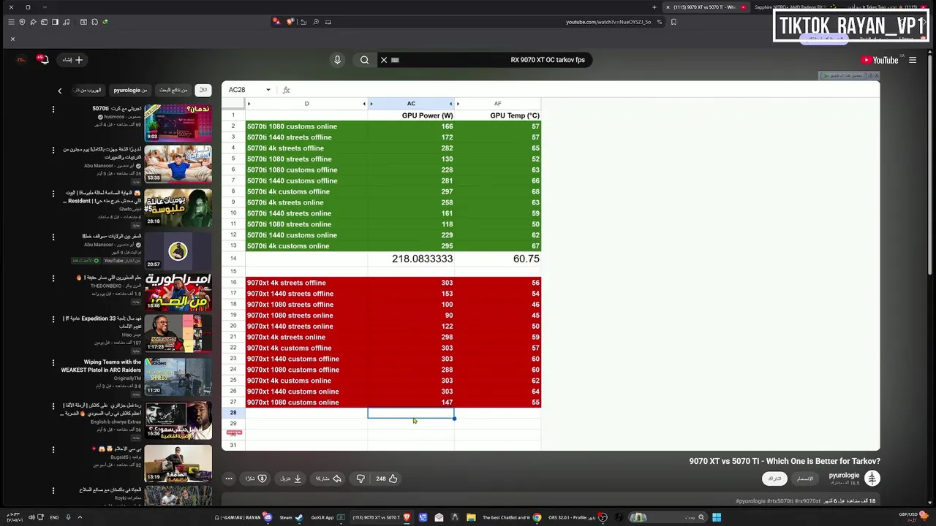Select the All filter chip

click(x=203, y=90)
